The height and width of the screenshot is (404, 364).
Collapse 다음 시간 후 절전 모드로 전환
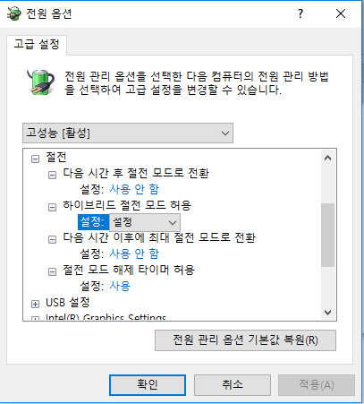pos(52,175)
